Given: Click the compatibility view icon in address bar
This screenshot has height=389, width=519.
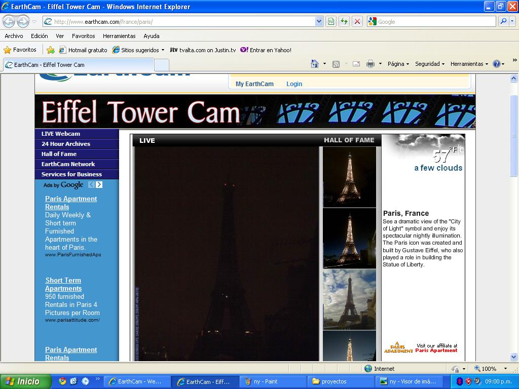Looking at the screenshot, I should point(330,21).
